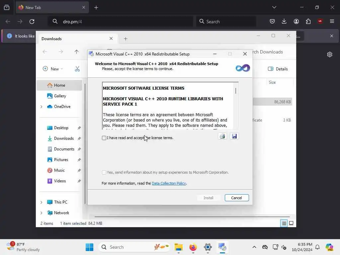Open File Explorer from the taskbar
The height and width of the screenshot is (255, 340).
point(179,247)
